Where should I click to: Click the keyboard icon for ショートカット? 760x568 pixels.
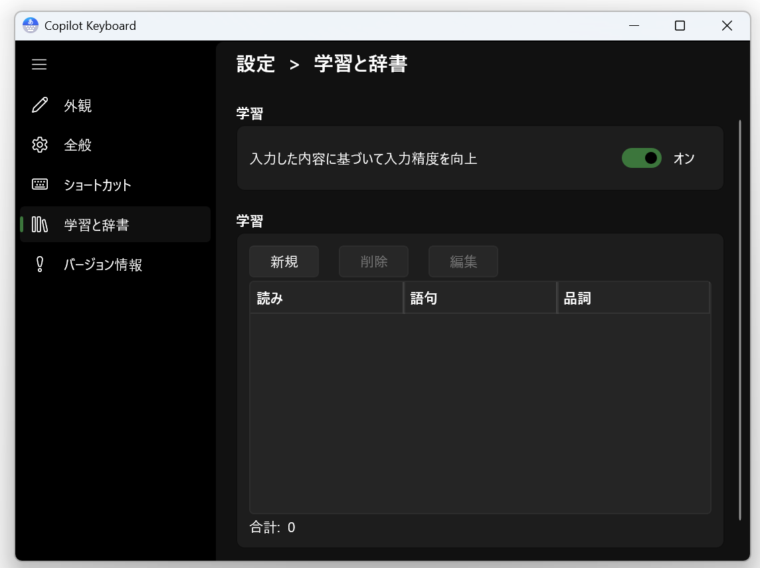click(x=40, y=184)
